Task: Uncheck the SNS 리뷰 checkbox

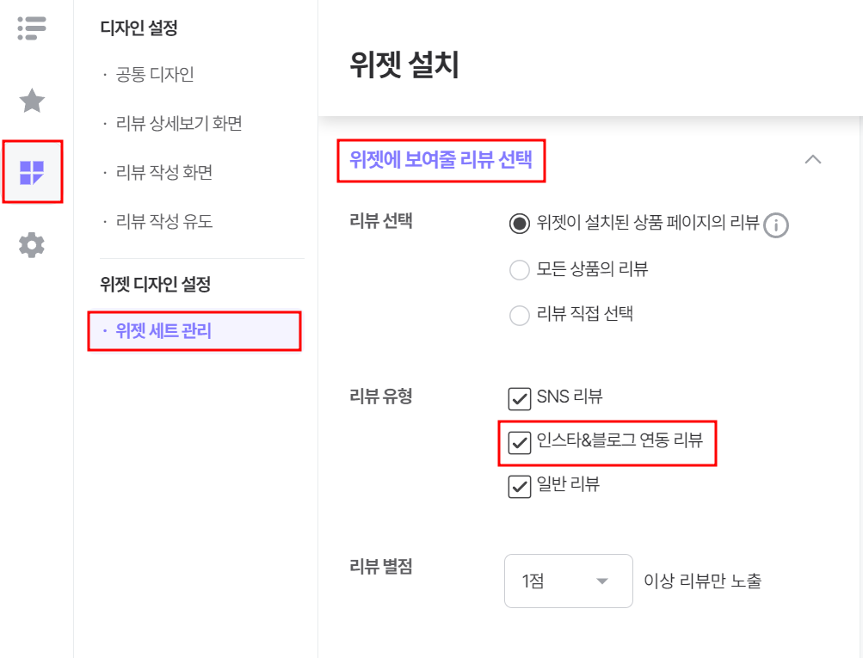Action: [519, 399]
